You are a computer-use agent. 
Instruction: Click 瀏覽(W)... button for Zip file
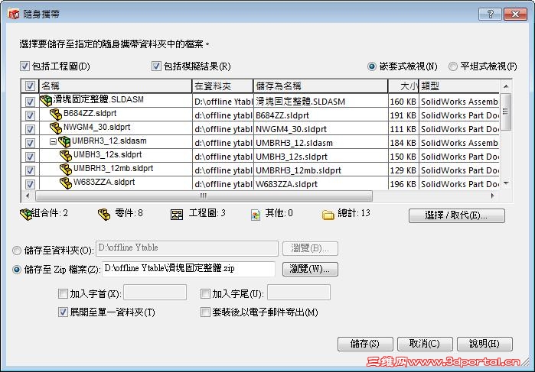click(x=310, y=269)
